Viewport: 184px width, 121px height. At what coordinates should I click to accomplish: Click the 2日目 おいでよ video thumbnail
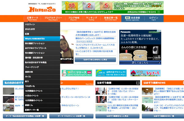(101, 91)
